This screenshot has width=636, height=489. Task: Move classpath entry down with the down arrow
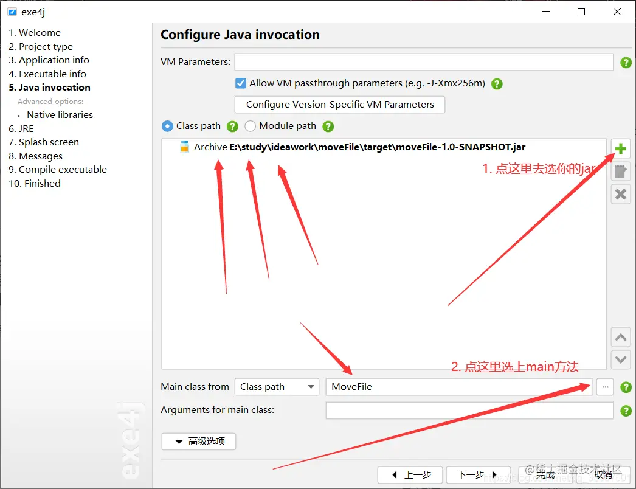pos(621,359)
